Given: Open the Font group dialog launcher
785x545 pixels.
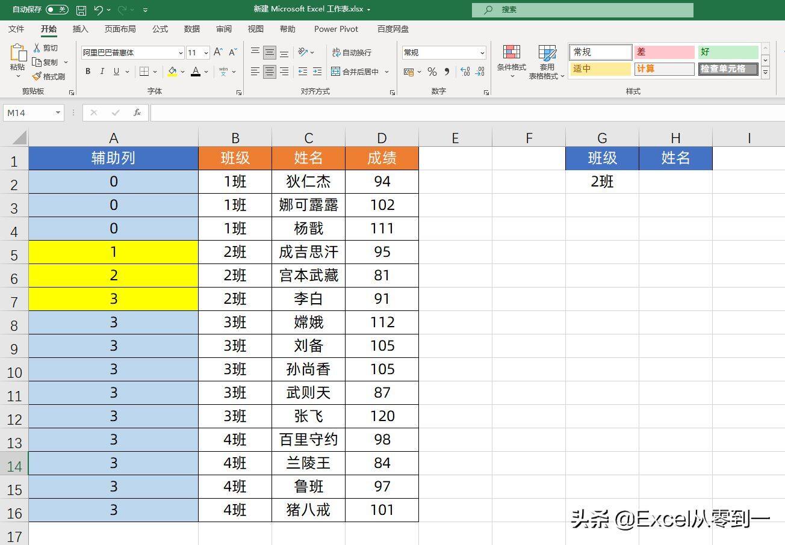Looking at the screenshot, I should (x=239, y=93).
